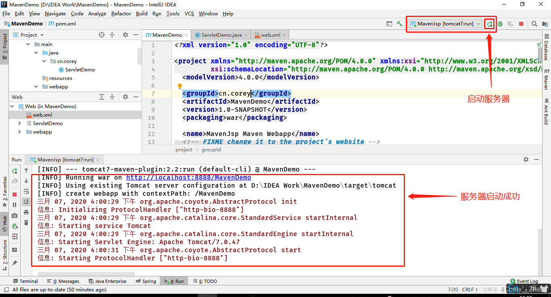Click groupId in editor breadcrumb
Screen dimensions: 551x297
pyautogui.click(x=211, y=150)
